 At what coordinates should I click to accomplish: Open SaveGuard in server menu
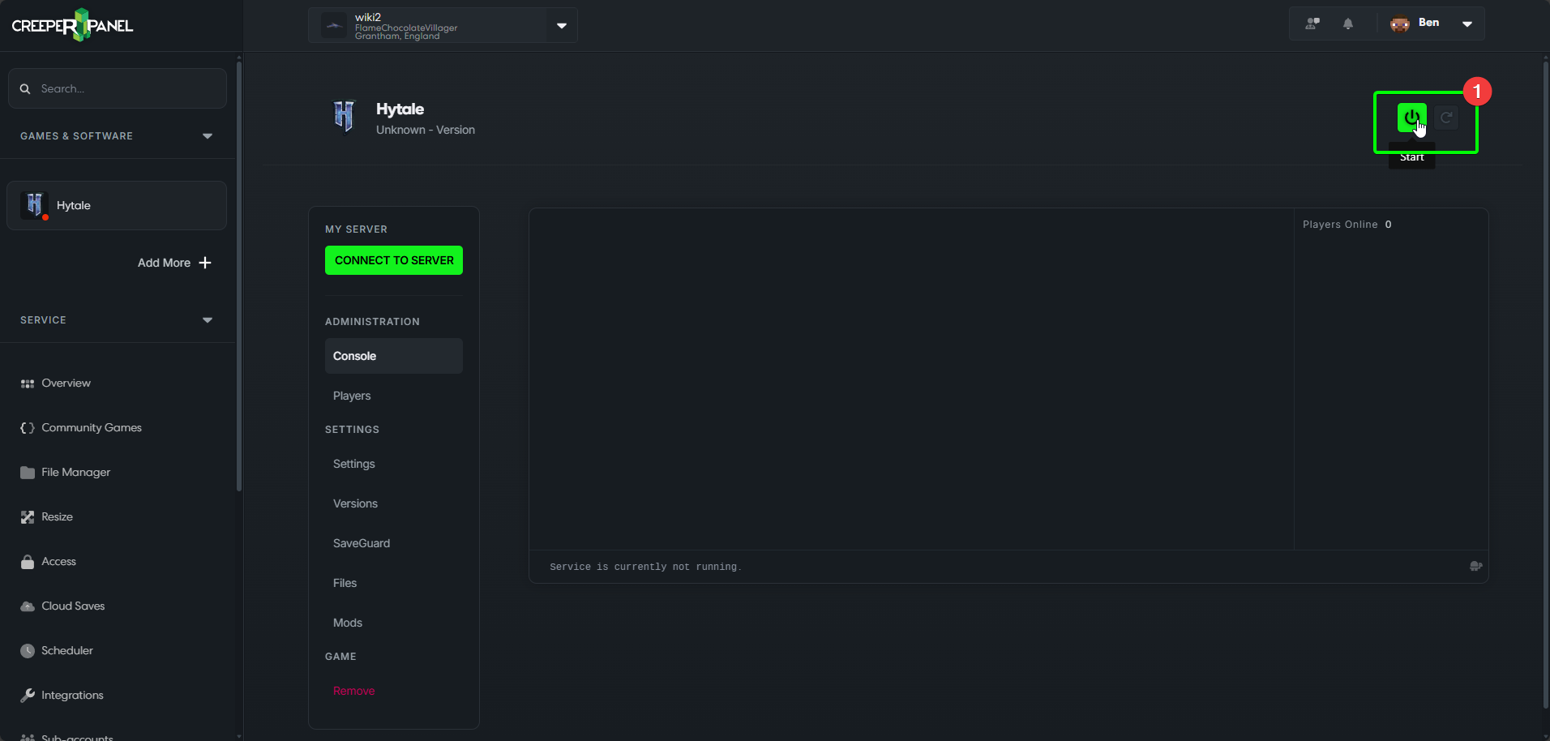(362, 543)
